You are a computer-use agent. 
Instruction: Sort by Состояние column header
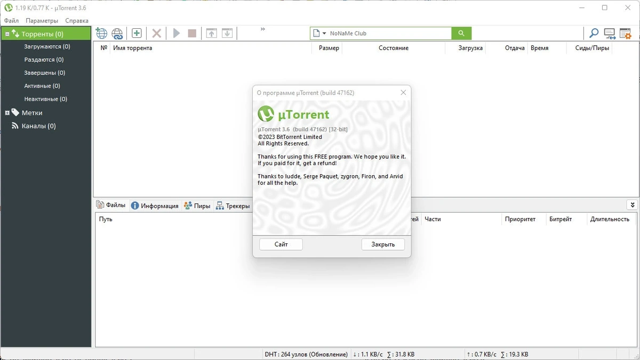pyautogui.click(x=394, y=48)
